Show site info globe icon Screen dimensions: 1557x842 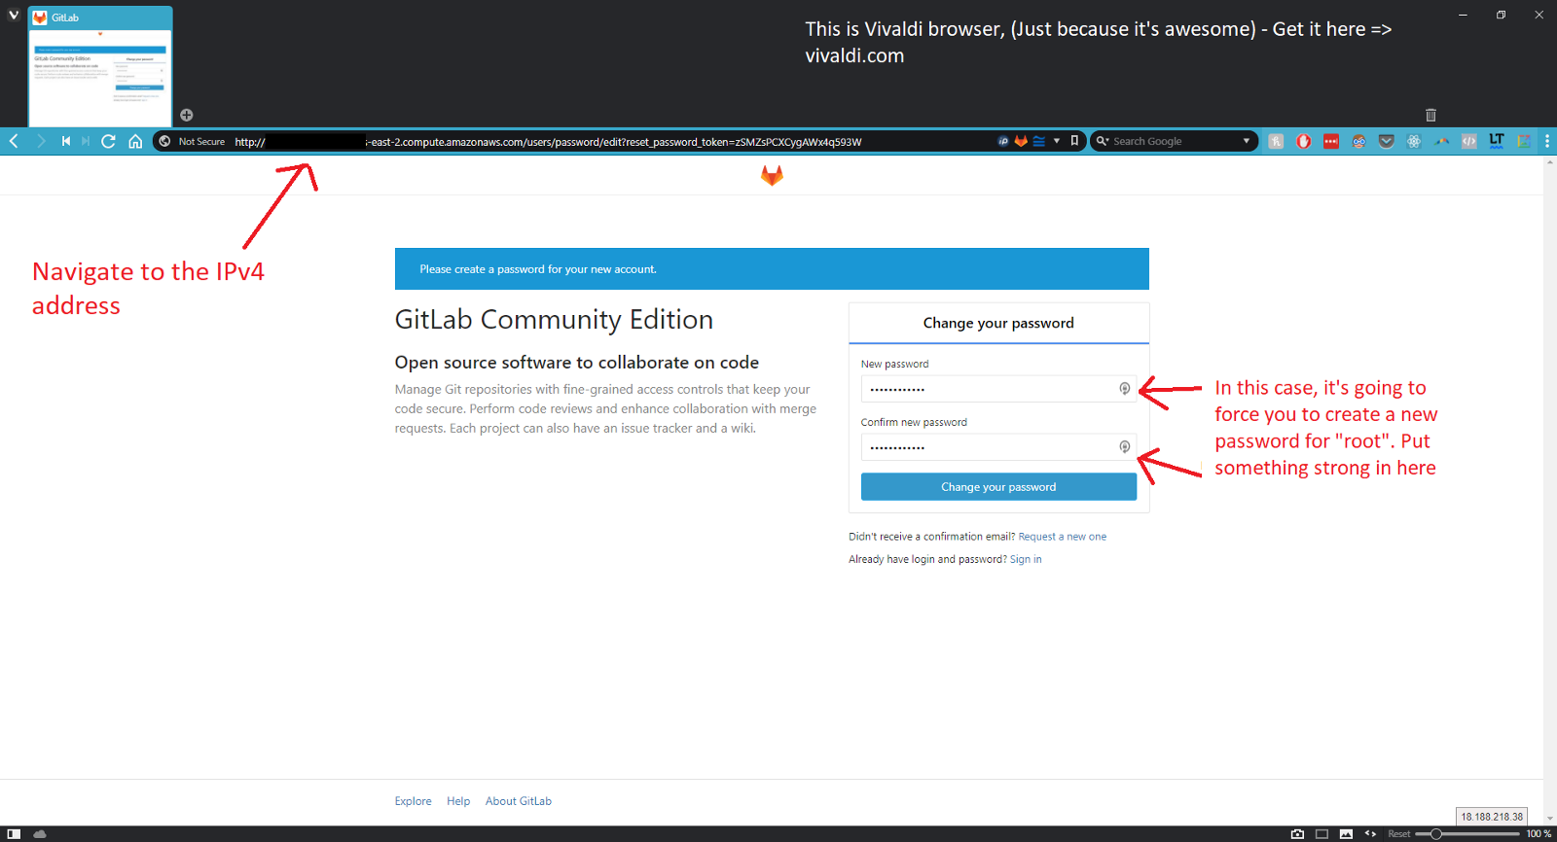pyautogui.click(x=164, y=141)
